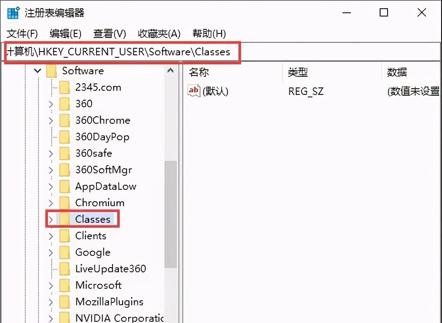Click the 2345.com folder icon
Screen dimensions: 442x323
point(65,87)
